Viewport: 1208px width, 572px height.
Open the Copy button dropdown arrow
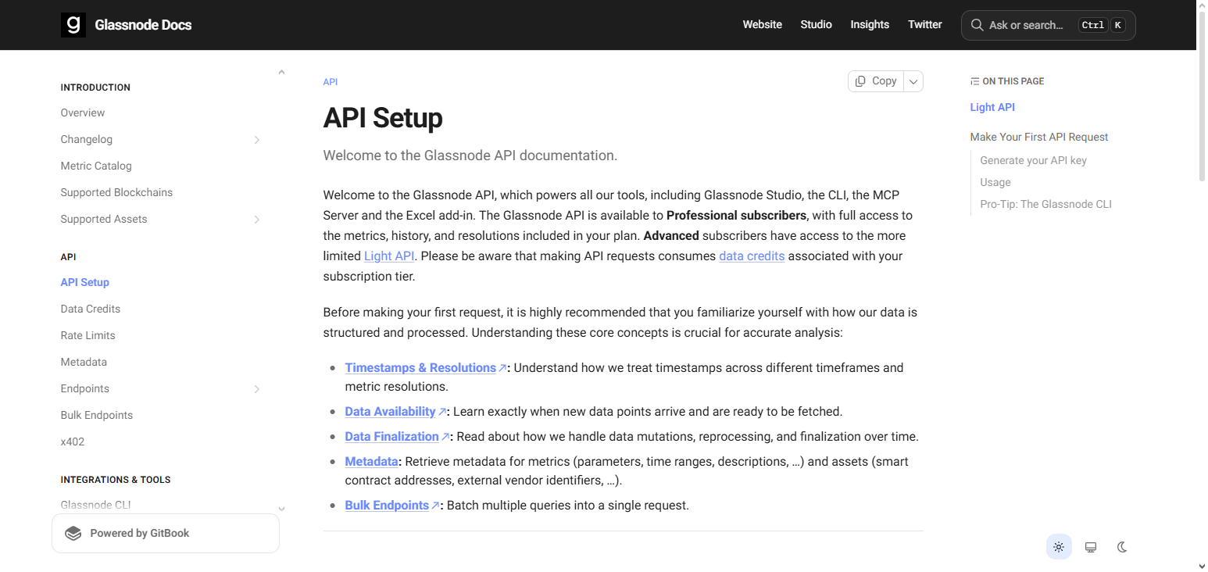pyautogui.click(x=913, y=81)
